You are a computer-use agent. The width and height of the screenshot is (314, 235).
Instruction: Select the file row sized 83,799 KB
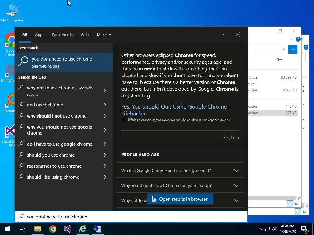point(273,77)
